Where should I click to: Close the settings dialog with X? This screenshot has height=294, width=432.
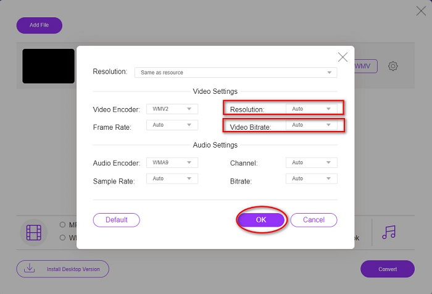click(x=343, y=57)
